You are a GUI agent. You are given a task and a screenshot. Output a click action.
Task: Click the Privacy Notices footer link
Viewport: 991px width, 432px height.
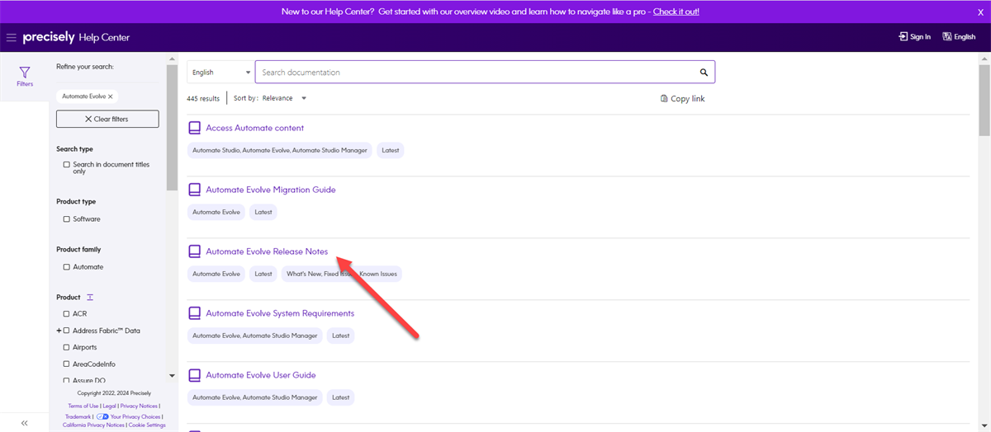click(x=139, y=406)
